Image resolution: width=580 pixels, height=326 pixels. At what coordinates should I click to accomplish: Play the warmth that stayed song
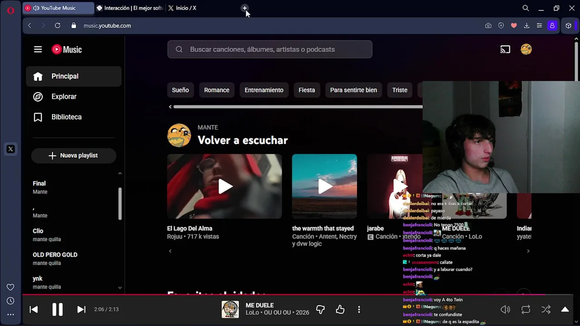(324, 186)
